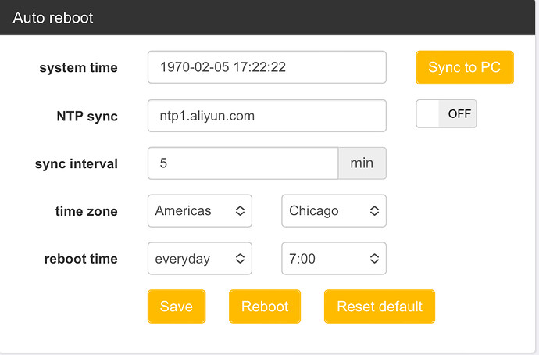Screen dimensions: 539x355
Task: Open the everyday reboot frequency dropdown
Action: tap(199, 259)
